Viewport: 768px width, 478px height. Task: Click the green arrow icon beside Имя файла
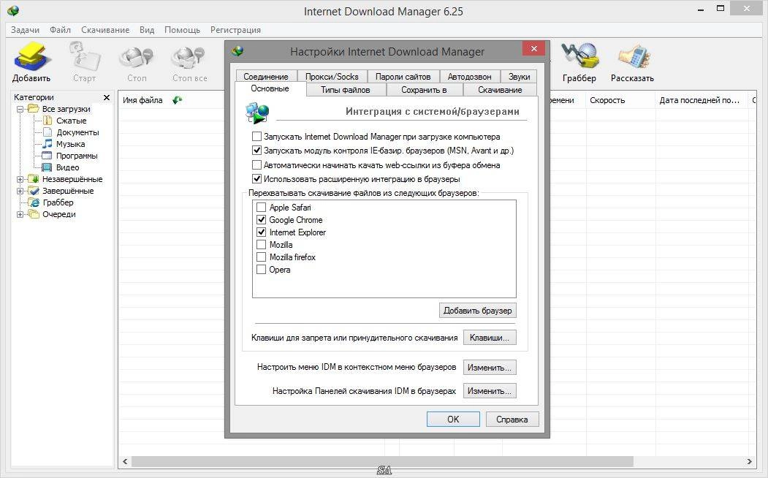pyautogui.click(x=178, y=100)
